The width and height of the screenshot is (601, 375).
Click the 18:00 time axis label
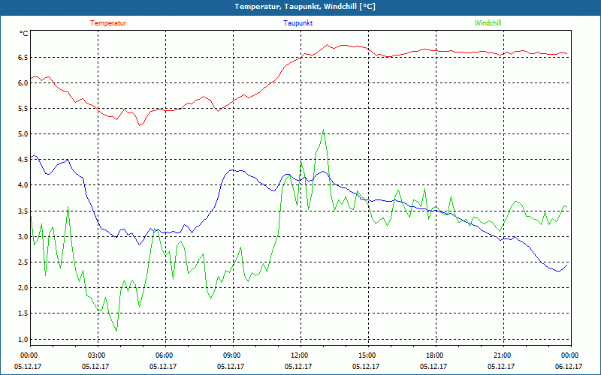click(x=436, y=355)
